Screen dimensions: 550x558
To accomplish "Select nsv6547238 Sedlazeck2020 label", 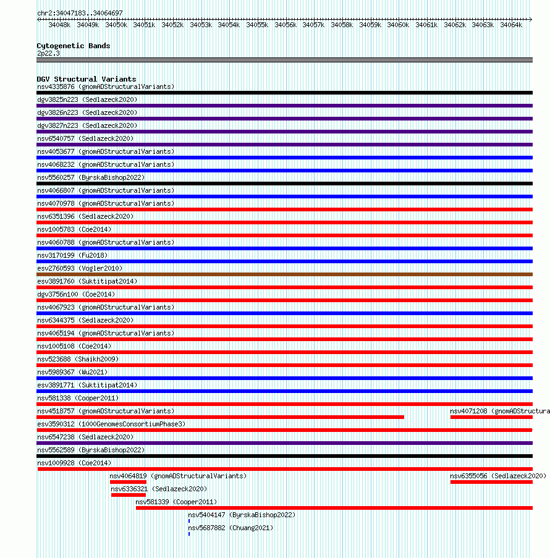I will pyautogui.click(x=85, y=437).
